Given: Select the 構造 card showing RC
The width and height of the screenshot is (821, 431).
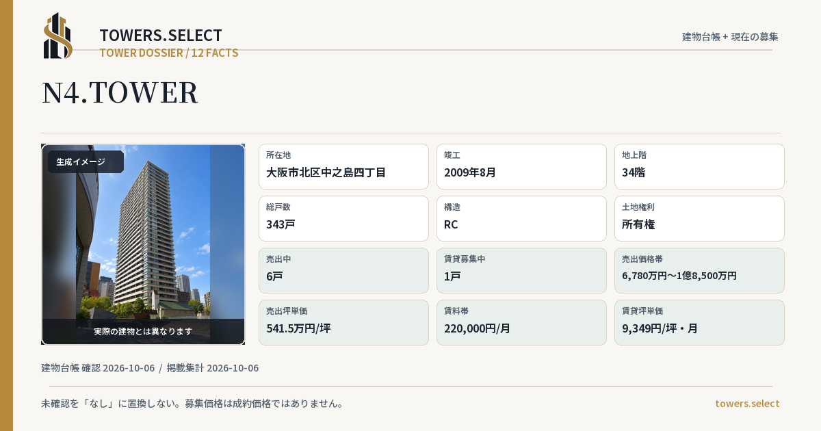Looking at the screenshot, I should [521, 218].
